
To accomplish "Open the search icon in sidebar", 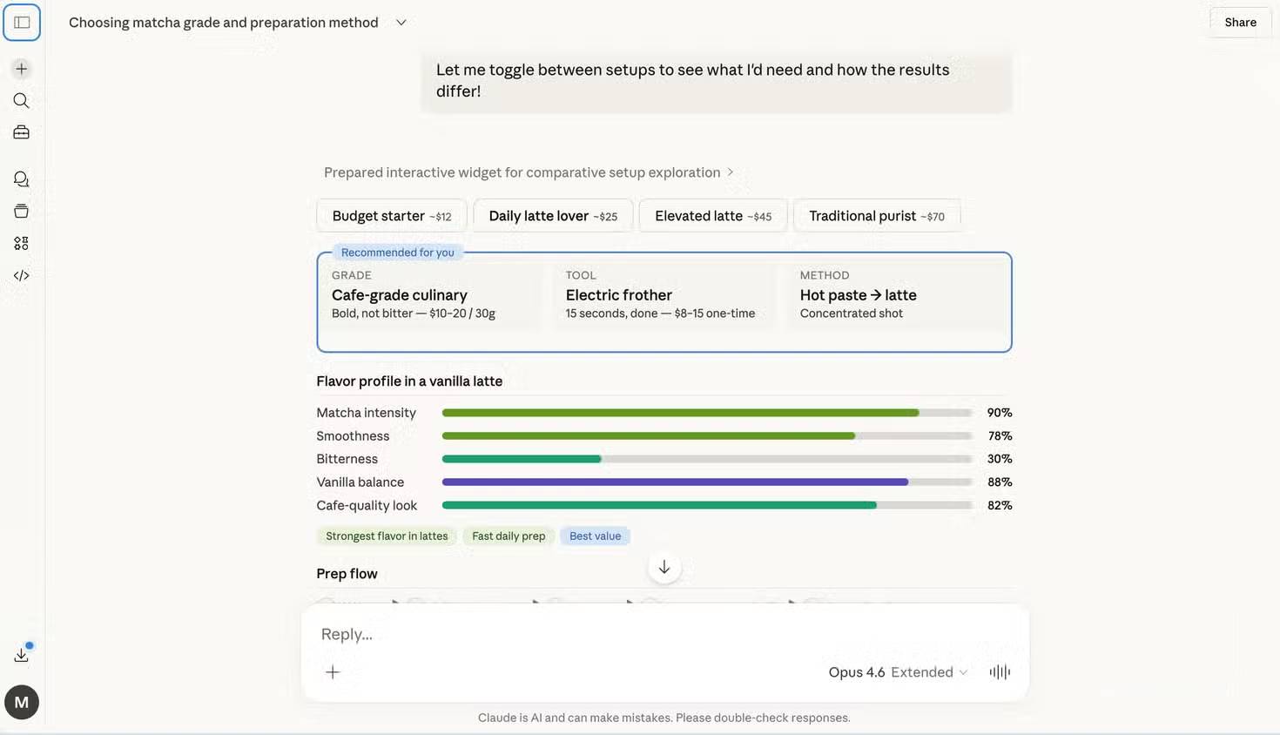I will tap(22, 101).
